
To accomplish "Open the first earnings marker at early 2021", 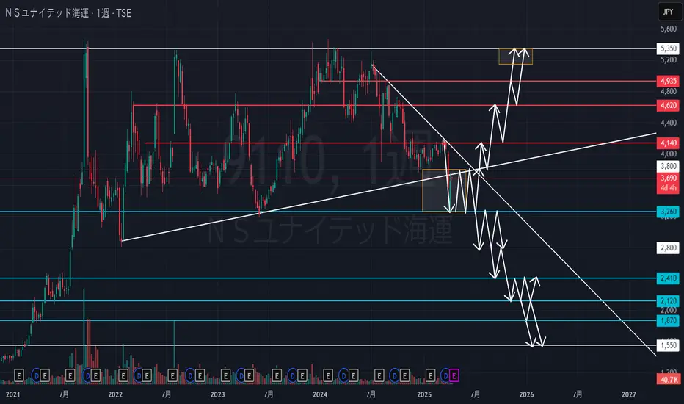I will [18, 375].
